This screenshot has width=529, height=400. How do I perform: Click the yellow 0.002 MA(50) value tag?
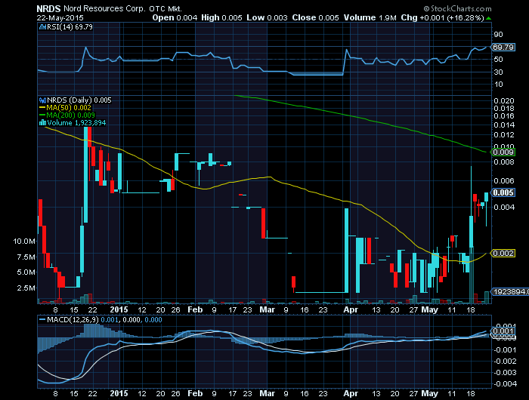click(x=503, y=254)
